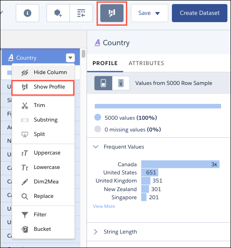Choose Show Profile from the menu
Screen dimensions: 231x248
pos(43,87)
